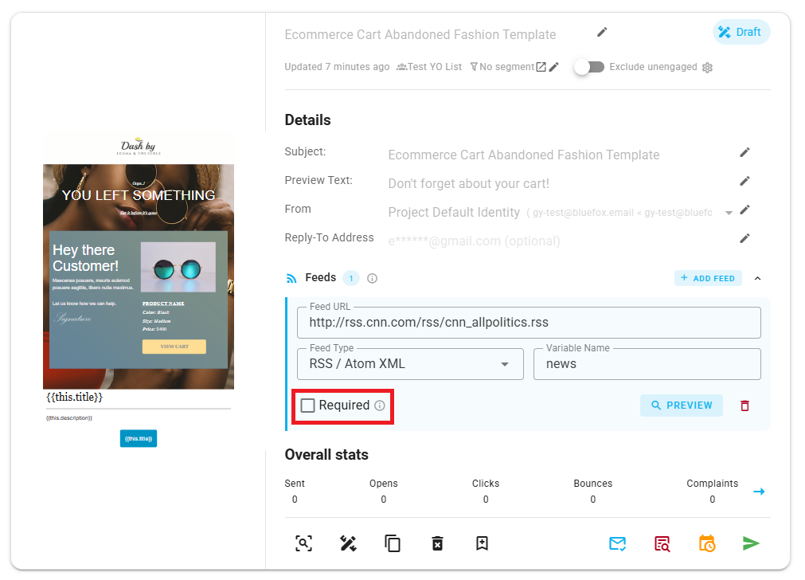Screen dimensions: 805x580
Task: Click the Preview Text value
Action: click(x=469, y=183)
